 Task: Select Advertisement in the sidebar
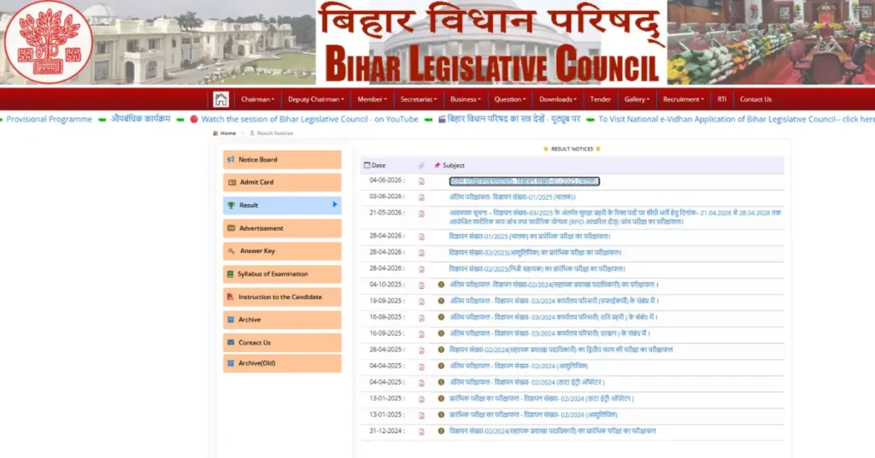pos(282,228)
